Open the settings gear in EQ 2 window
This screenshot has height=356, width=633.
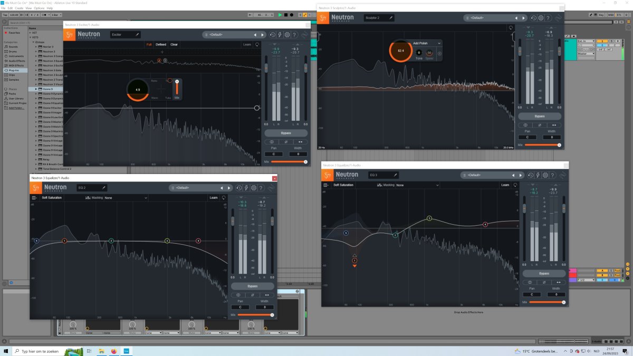point(254,188)
